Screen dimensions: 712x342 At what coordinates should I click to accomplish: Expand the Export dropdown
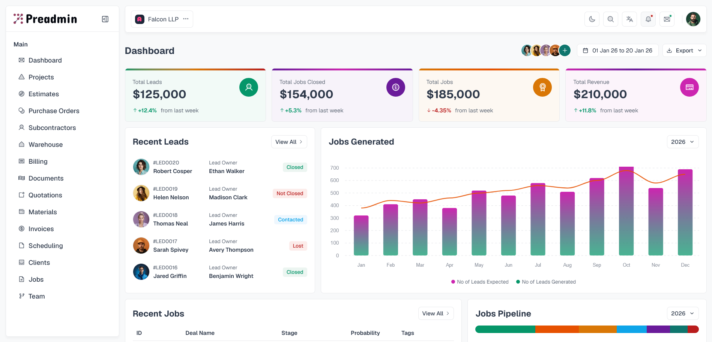click(x=684, y=51)
